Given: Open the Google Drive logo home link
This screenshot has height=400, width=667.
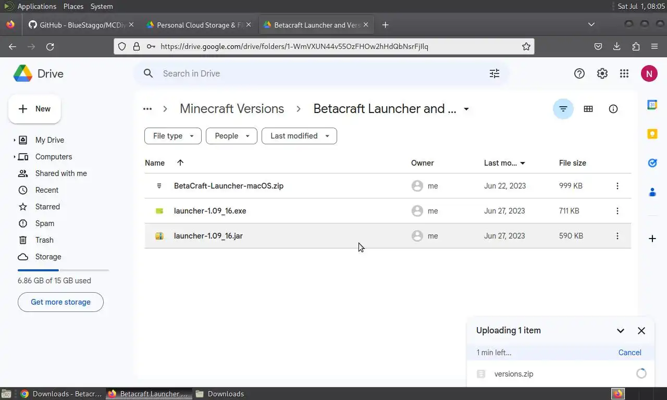Looking at the screenshot, I should [x=38, y=73].
